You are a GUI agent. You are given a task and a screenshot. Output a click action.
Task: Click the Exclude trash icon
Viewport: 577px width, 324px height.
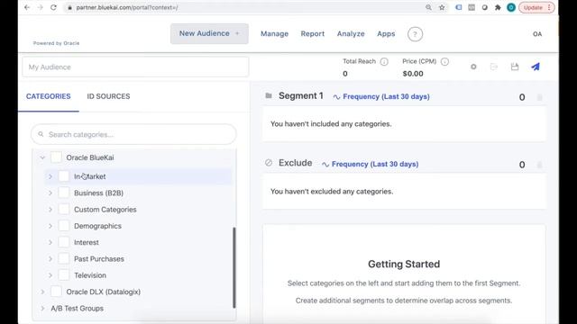coord(539,165)
